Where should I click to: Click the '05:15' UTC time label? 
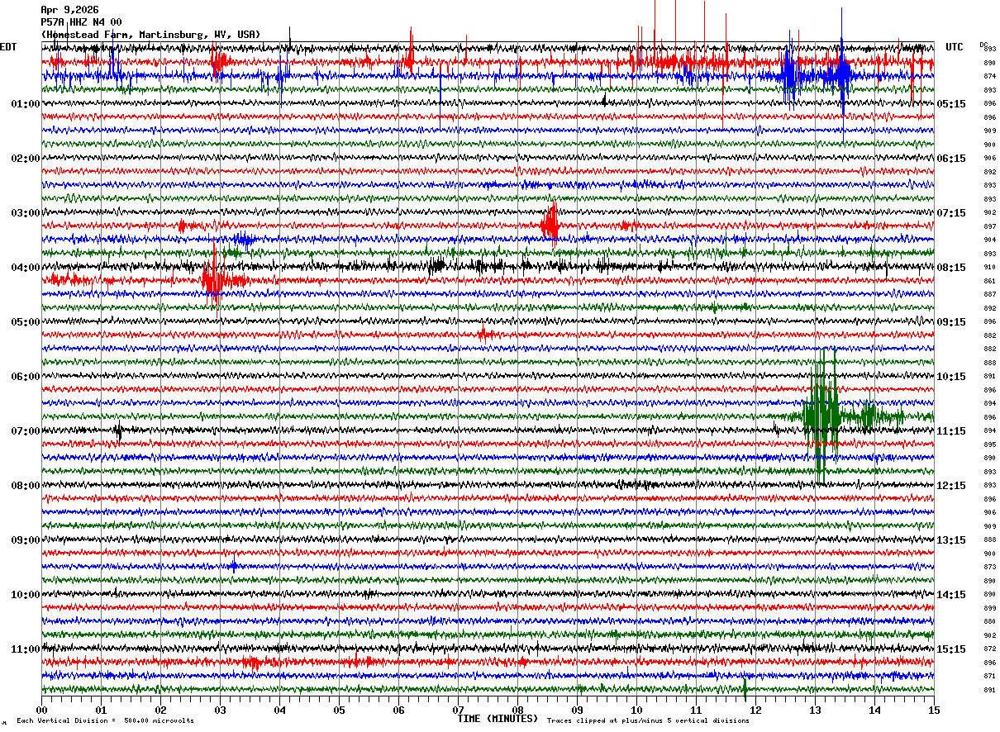click(951, 104)
